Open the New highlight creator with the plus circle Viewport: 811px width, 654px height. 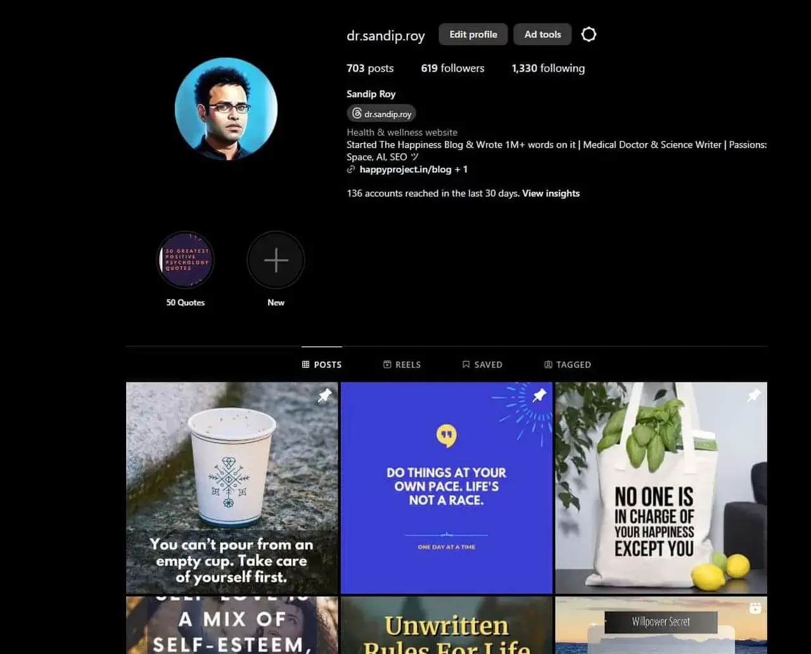pyautogui.click(x=276, y=260)
